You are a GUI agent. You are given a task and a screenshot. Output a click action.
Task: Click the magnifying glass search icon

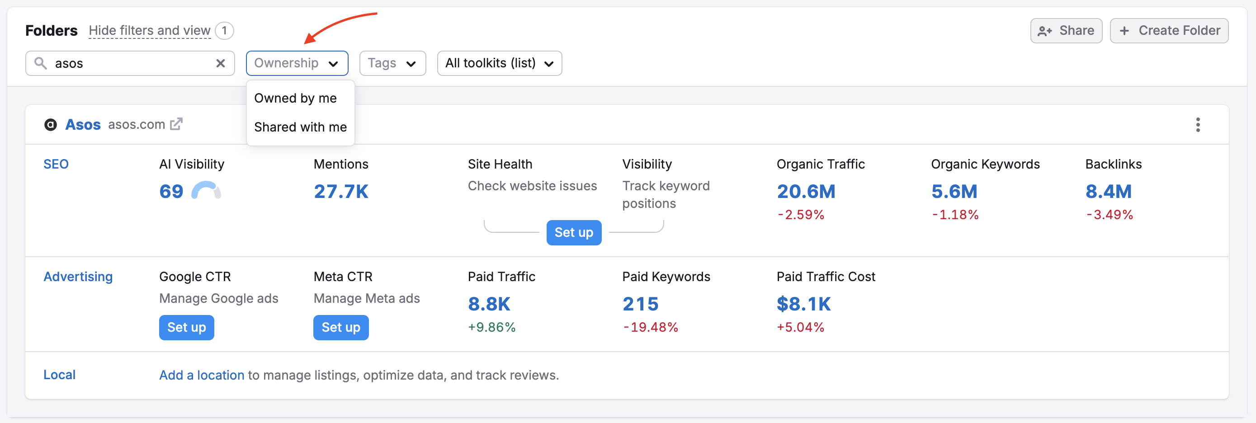41,63
